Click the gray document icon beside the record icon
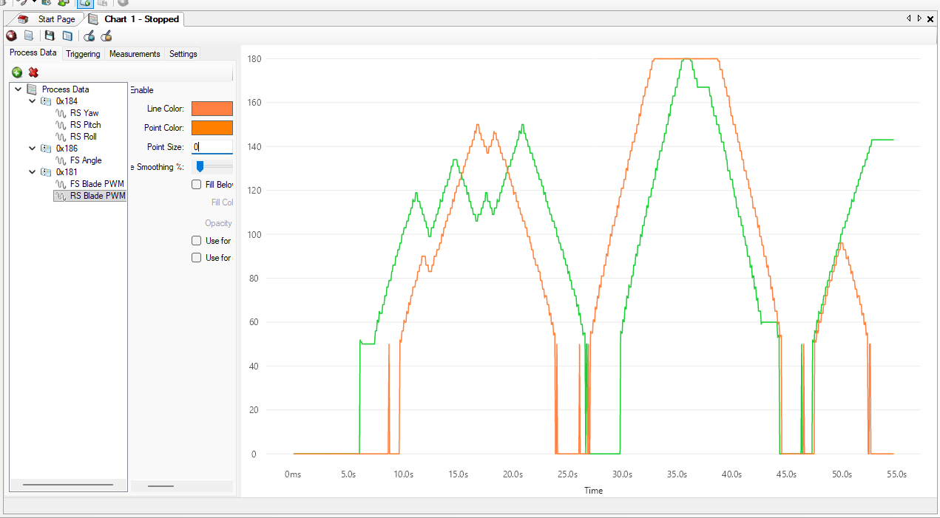940x518 pixels. point(28,35)
